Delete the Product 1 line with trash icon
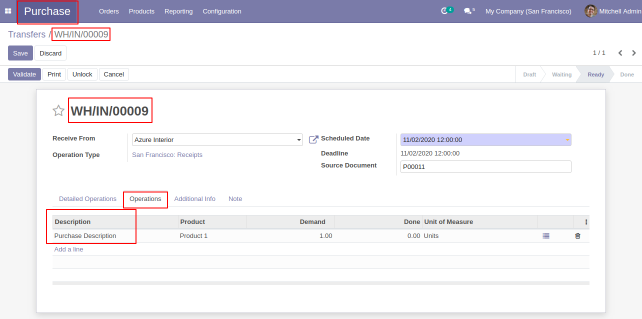642x319 pixels. 578,236
